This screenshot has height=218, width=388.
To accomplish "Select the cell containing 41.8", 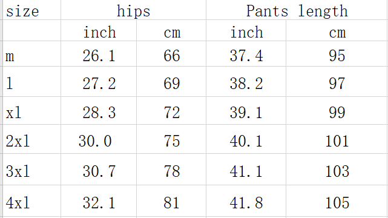I will click(x=246, y=201).
